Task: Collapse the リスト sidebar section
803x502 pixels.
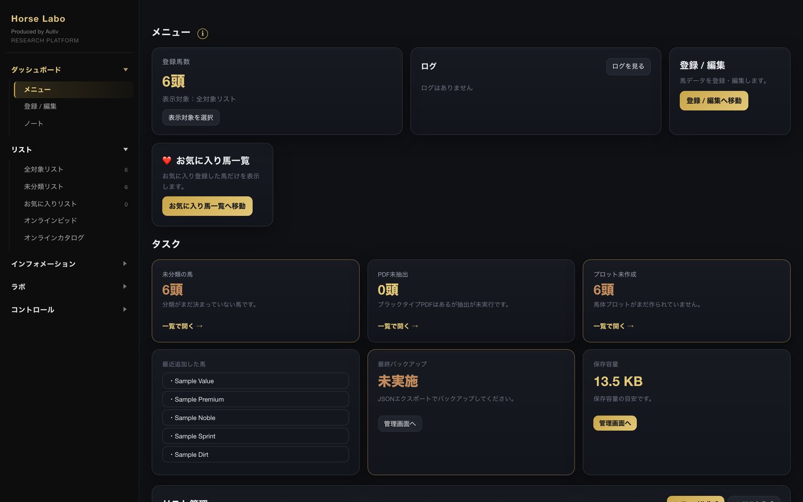Action: (70, 149)
